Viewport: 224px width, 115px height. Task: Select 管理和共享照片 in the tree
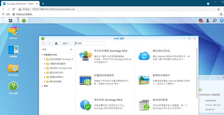click(57, 77)
